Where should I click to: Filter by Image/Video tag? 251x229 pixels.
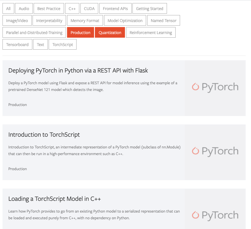[17, 21]
